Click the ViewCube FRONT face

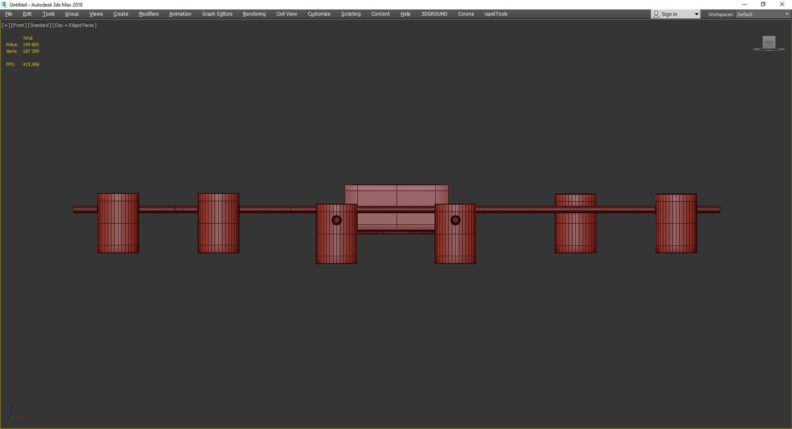(x=769, y=42)
